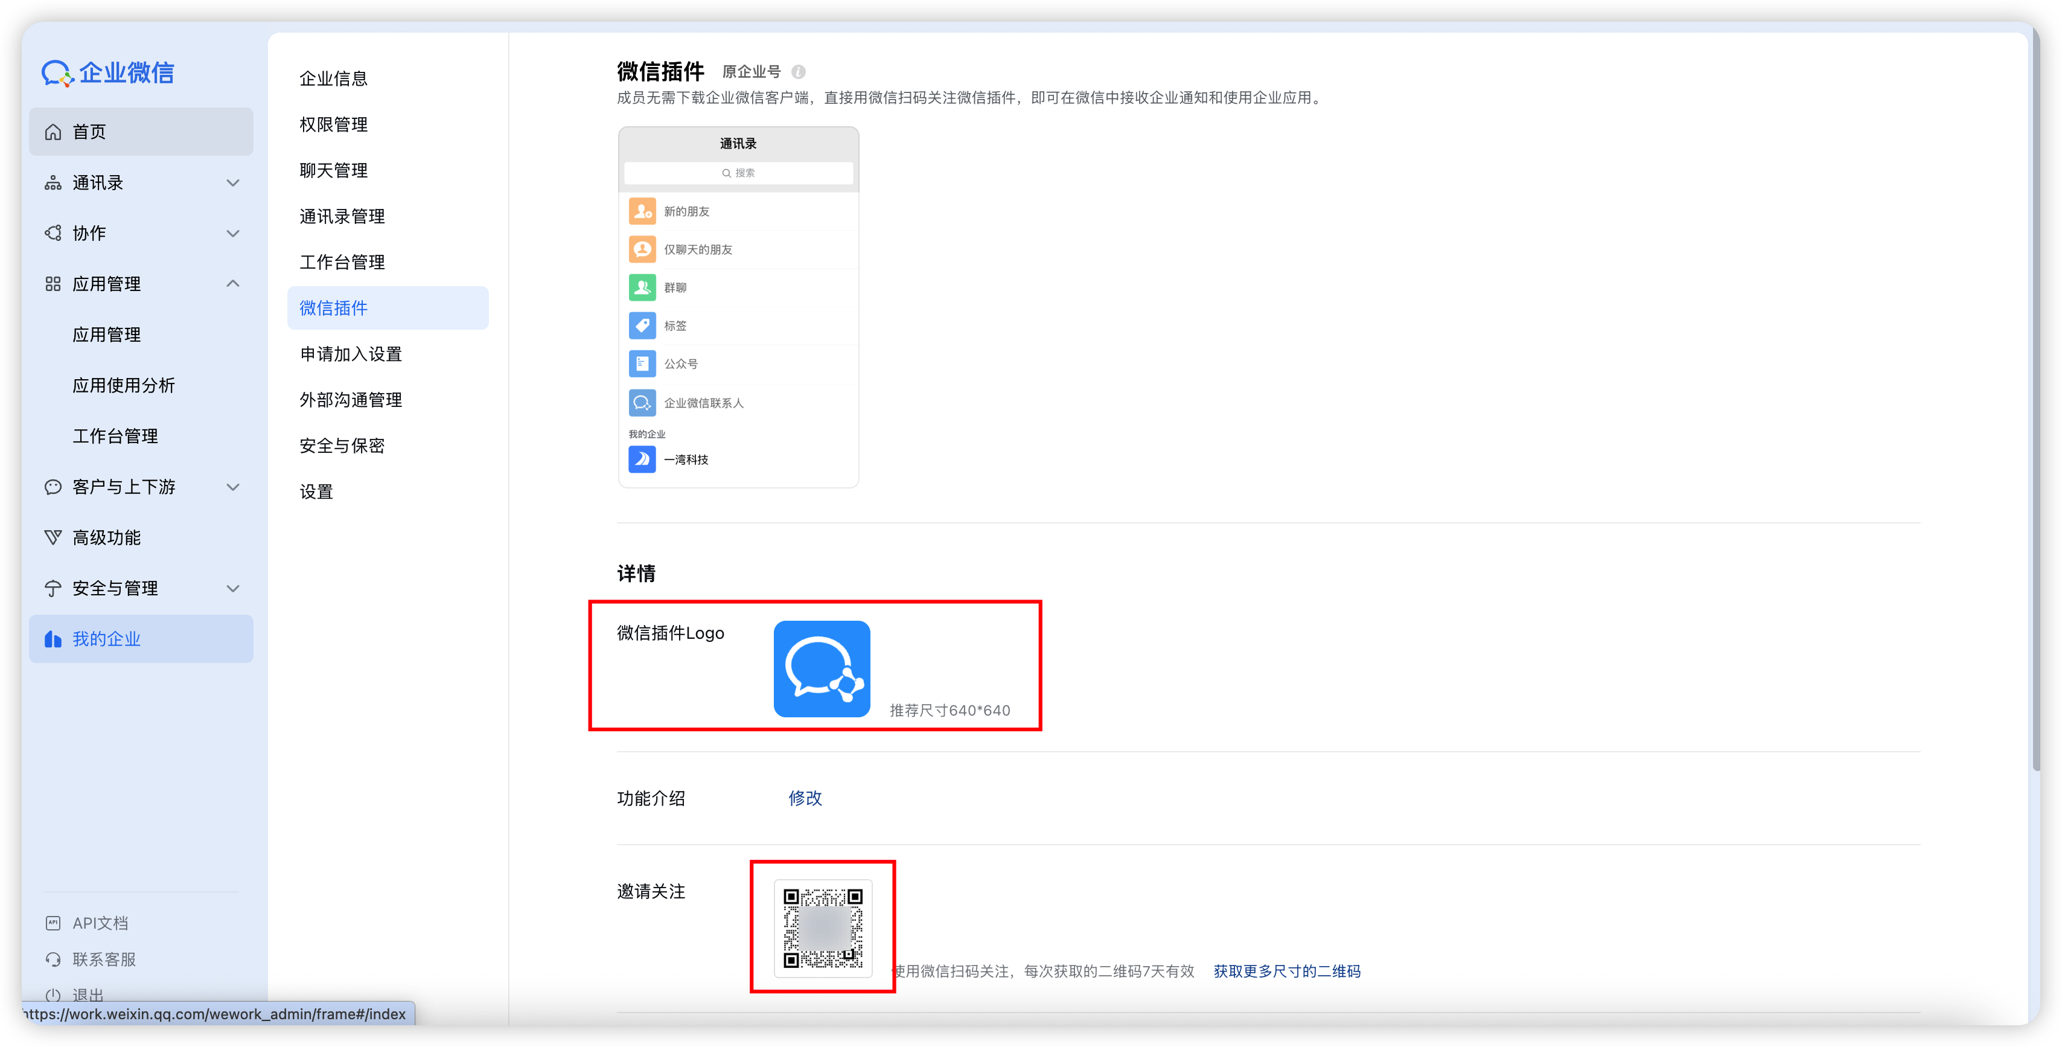Collapse the 应用管理 section chevron
The height and width of the screenshot is (1047, 2062).
(x=233, y=284)
